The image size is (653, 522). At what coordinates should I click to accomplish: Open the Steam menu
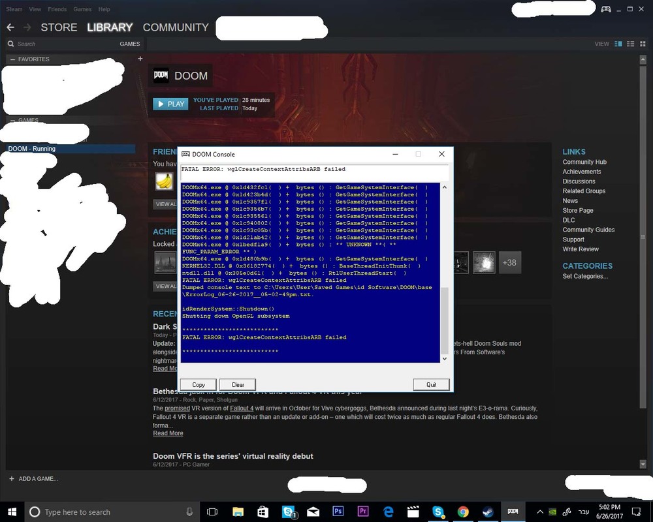(14, 10)
